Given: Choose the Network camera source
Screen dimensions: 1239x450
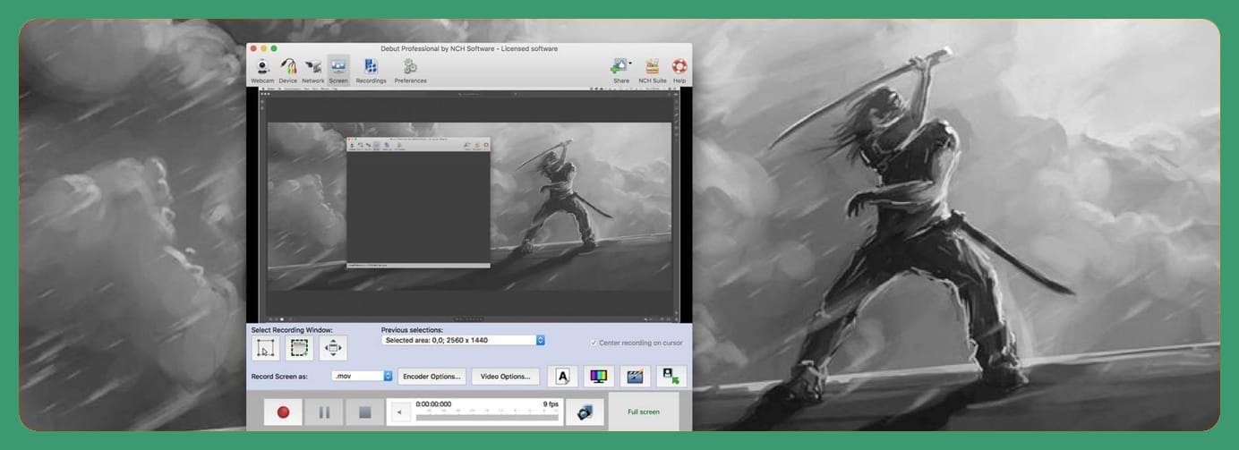Looking at the screenshot, I should coord(313,70).
